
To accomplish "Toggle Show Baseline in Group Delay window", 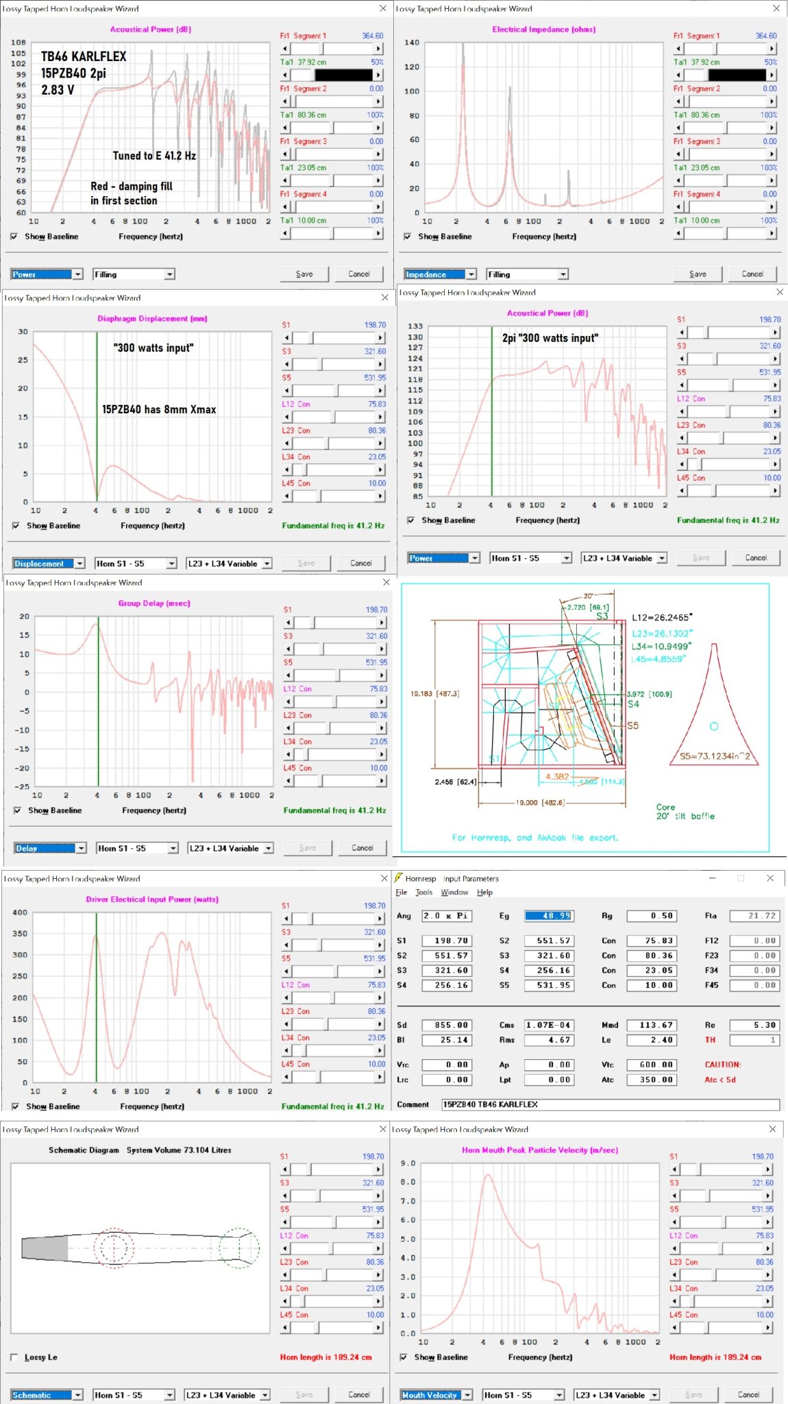I will [x=17, y=810].
